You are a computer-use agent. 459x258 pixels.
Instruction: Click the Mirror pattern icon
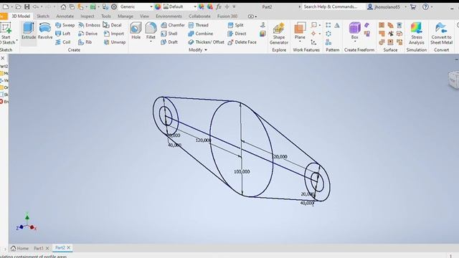[x=337, y=26]
